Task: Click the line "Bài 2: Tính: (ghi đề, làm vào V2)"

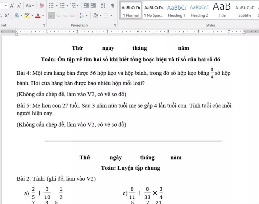Action: click(x=56, y=179)
